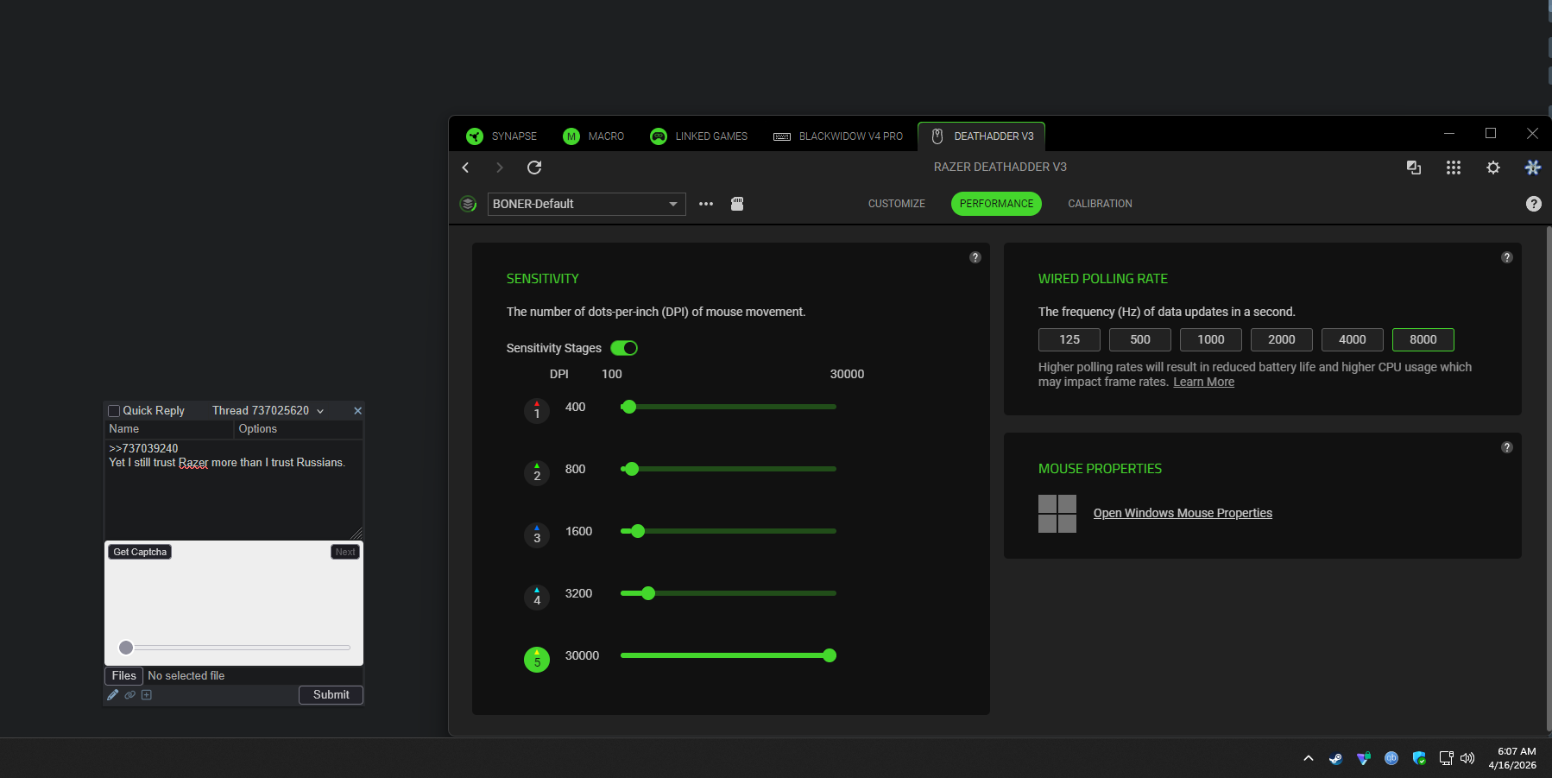Viewport: 1552px width, 778px height.
Task: Set polling rate to 4000 Hz
Action: 1353,339
